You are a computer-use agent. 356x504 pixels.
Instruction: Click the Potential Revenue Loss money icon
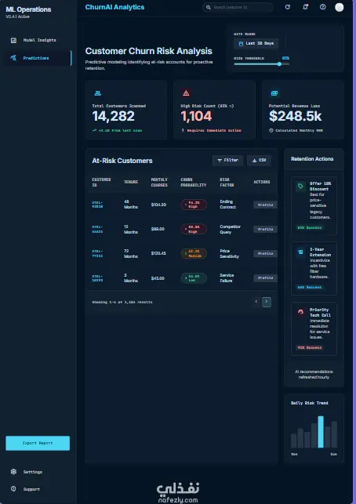pos(274,93)
